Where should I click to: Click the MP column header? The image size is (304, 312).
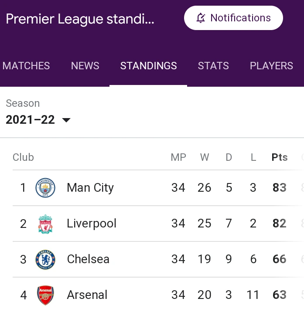[178, 157]
